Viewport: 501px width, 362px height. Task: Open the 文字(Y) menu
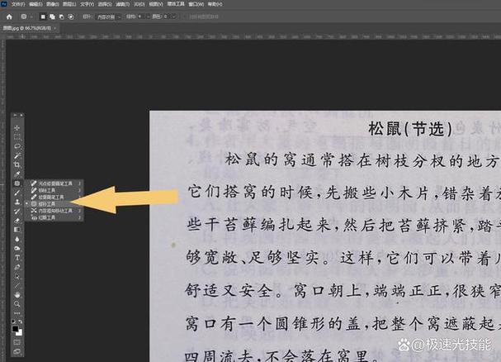coord(87,4)
